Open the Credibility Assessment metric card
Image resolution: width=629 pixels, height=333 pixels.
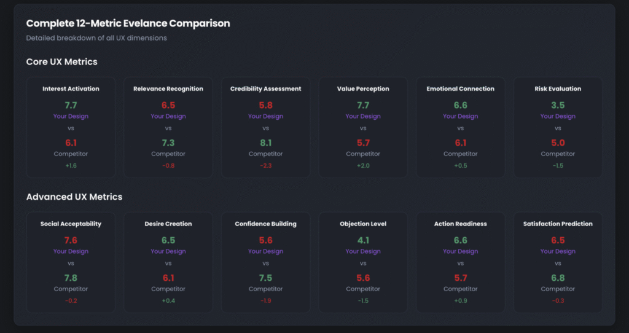[x=265, y=127]
